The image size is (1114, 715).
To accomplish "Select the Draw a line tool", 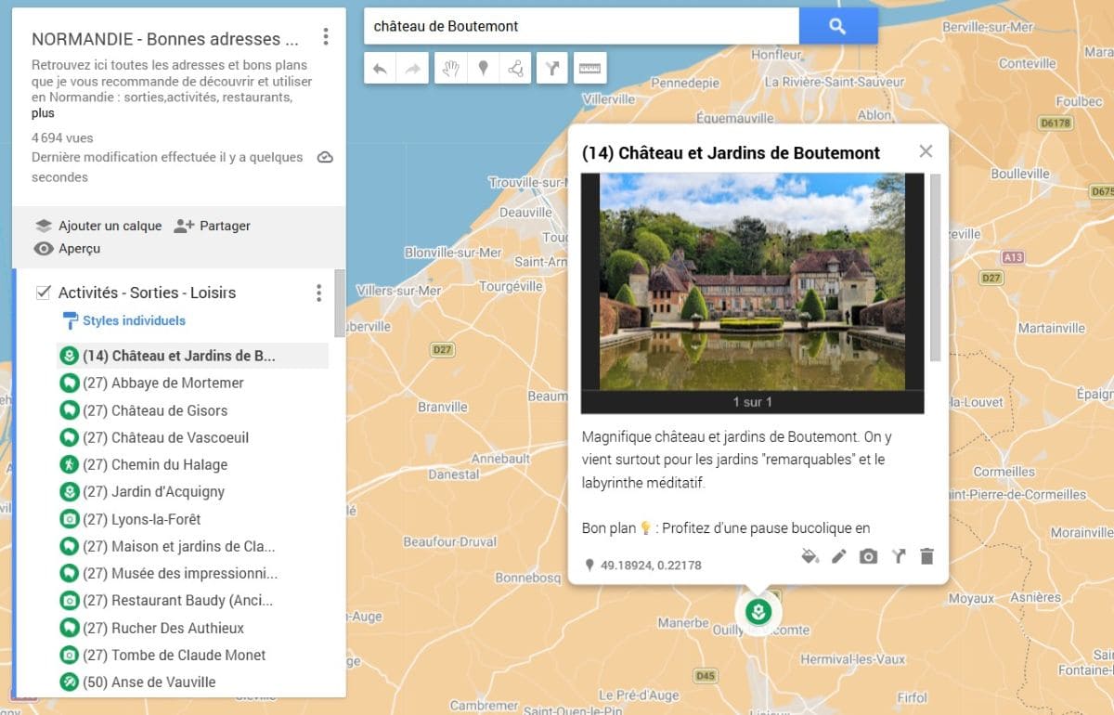I will [515, 67].
